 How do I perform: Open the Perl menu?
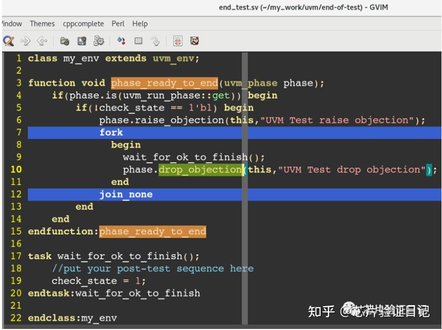(x=118, y=24)
